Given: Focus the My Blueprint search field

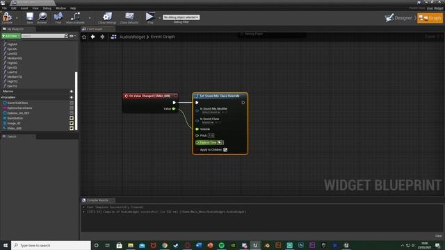Looking at the screenshot, I should (x=42, y=36).
